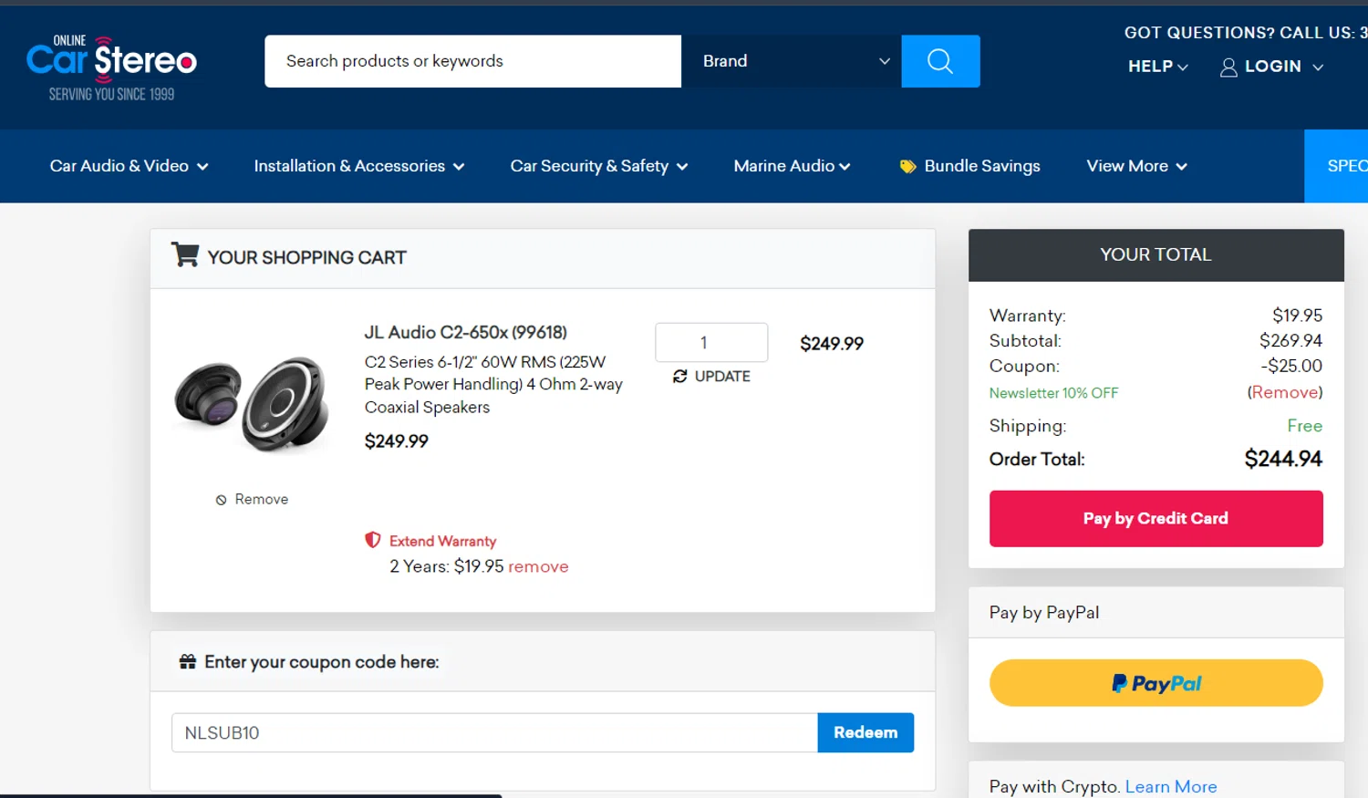Click the item price $249.99 beside the quantity
This screenshot has height=798, width=1368.
832,344
